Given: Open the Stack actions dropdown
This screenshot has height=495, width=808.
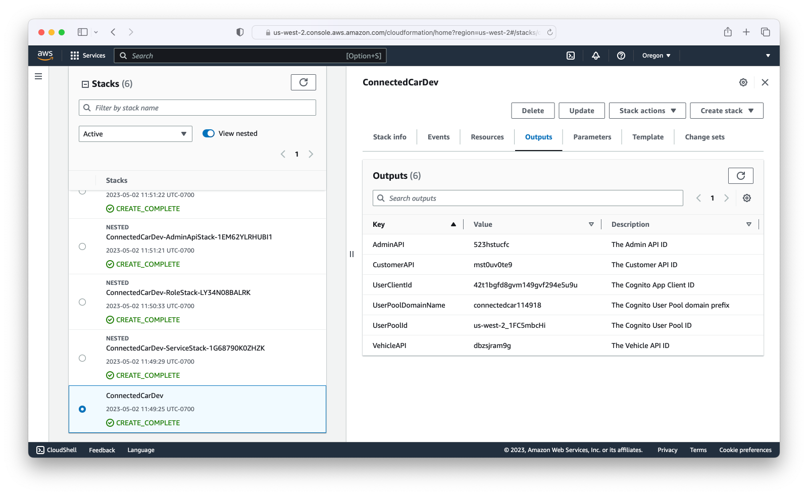Looking at the screenshot, I should 647,111.
